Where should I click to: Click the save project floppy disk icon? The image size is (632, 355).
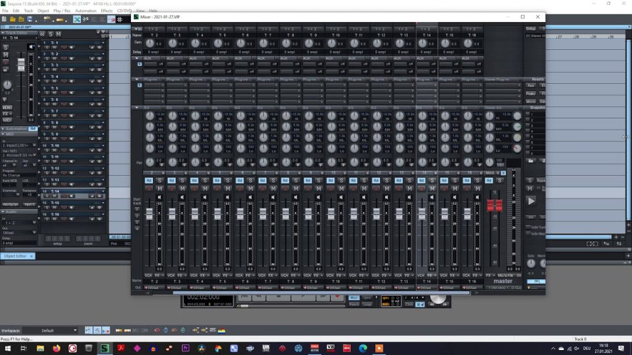click(30, 19)
